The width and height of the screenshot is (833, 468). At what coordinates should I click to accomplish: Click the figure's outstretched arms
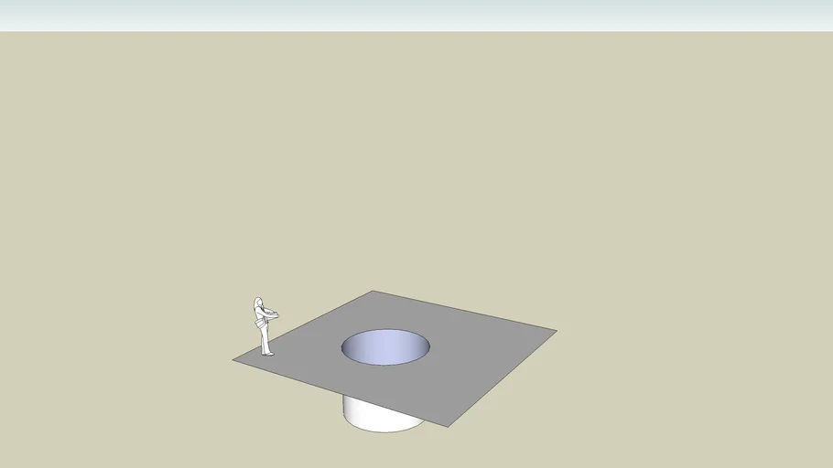point(270,316)
